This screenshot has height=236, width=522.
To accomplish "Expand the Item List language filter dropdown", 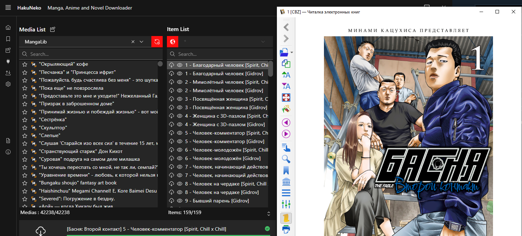I will click(263, 42).
